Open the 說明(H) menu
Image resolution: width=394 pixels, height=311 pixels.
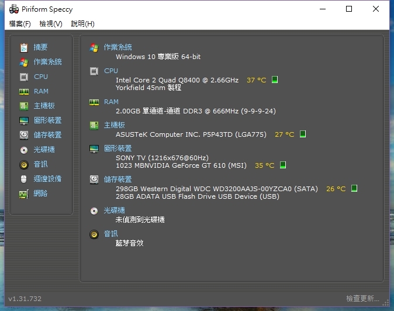pyautogui.click(x=82, y=24)
